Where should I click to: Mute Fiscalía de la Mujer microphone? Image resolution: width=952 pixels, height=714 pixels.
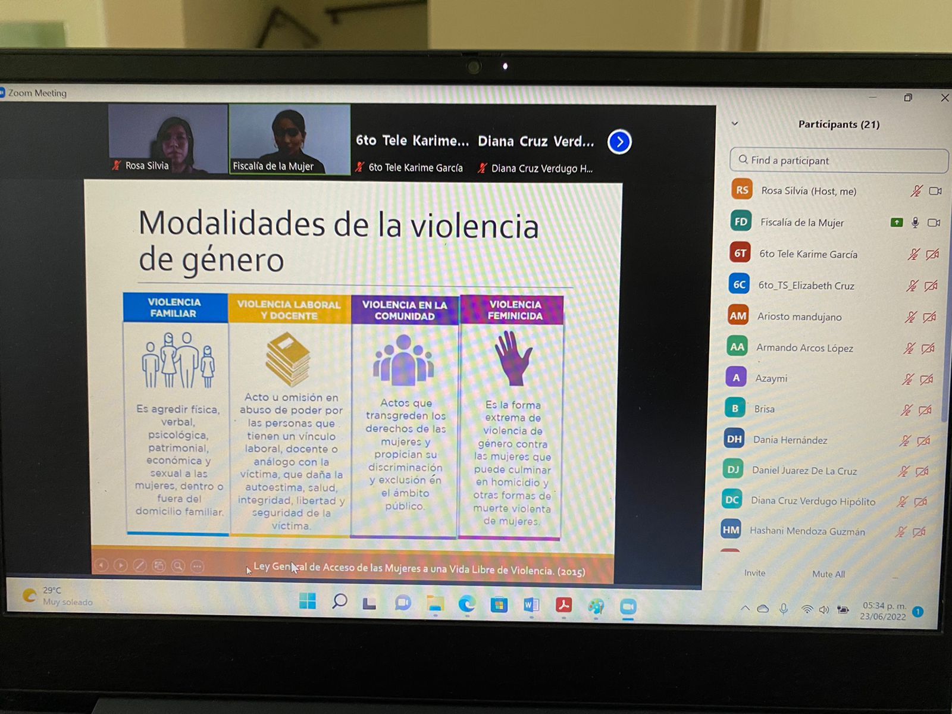pyautogui.click(x=915, y=223)
